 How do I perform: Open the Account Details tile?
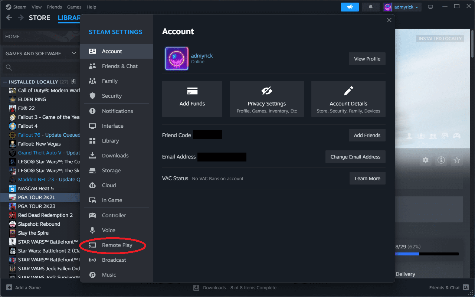(x=348, y=99)
